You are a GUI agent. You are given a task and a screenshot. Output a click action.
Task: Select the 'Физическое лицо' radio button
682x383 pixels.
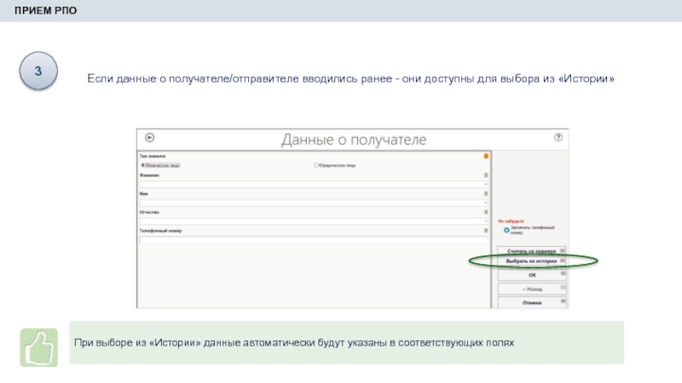(x=143, y=165)
